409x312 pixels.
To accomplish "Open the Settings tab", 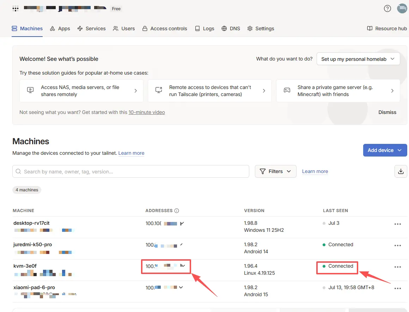I will pyautogui.click(x=261, y=28).
